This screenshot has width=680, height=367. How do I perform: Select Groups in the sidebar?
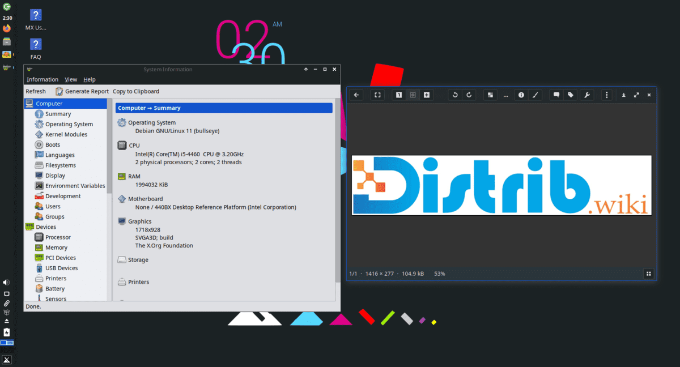tap(54, 216)
